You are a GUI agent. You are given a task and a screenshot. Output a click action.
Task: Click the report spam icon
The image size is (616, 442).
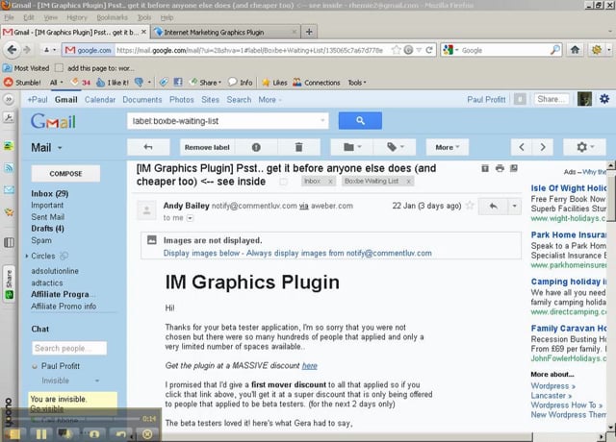point(256,147)
